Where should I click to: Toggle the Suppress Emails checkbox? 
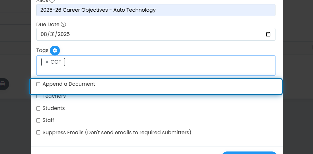[x=38, y=133]
